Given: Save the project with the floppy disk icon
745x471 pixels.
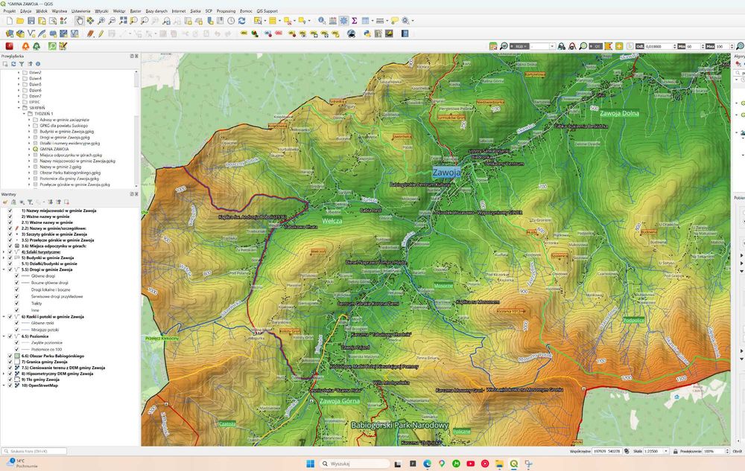Looking at the screenshot, I should point(31,21).
